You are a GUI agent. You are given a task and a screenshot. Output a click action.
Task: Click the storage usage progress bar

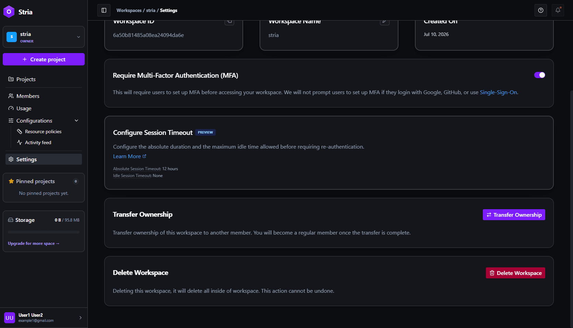pos(44,232)
